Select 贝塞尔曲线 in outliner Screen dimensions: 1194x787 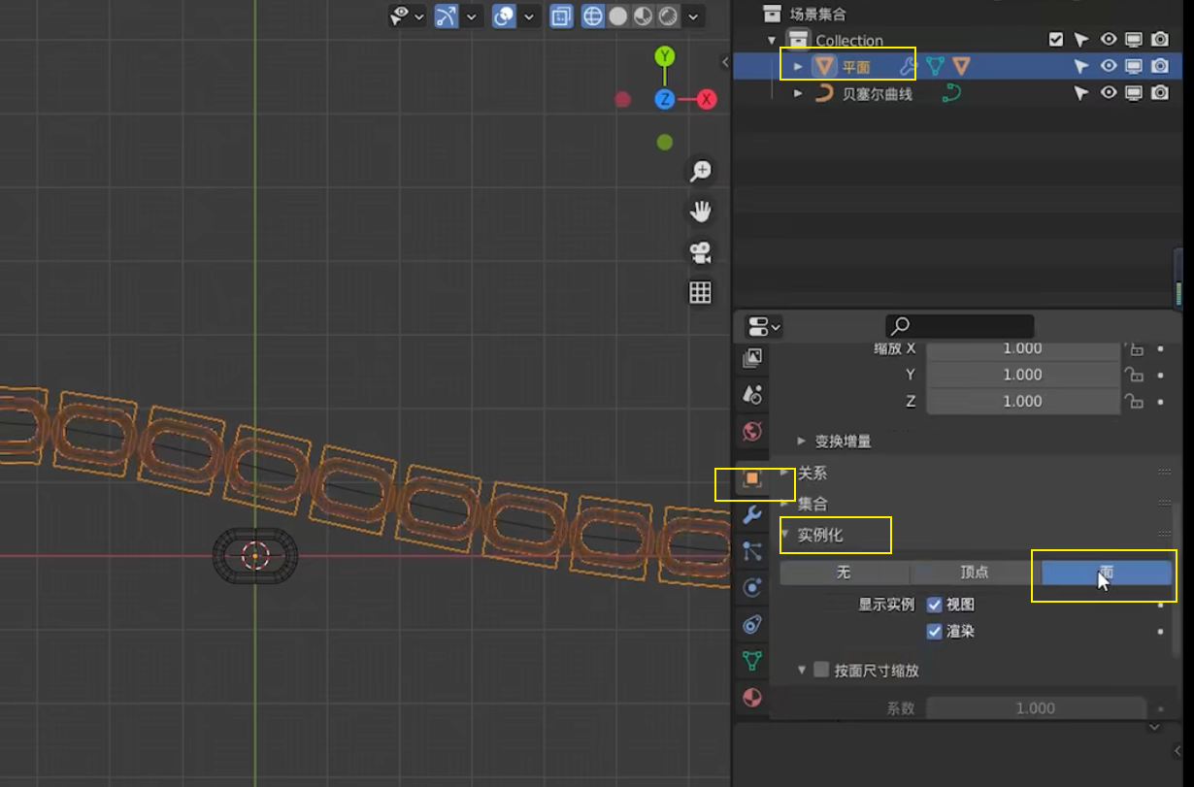(878, 94)
